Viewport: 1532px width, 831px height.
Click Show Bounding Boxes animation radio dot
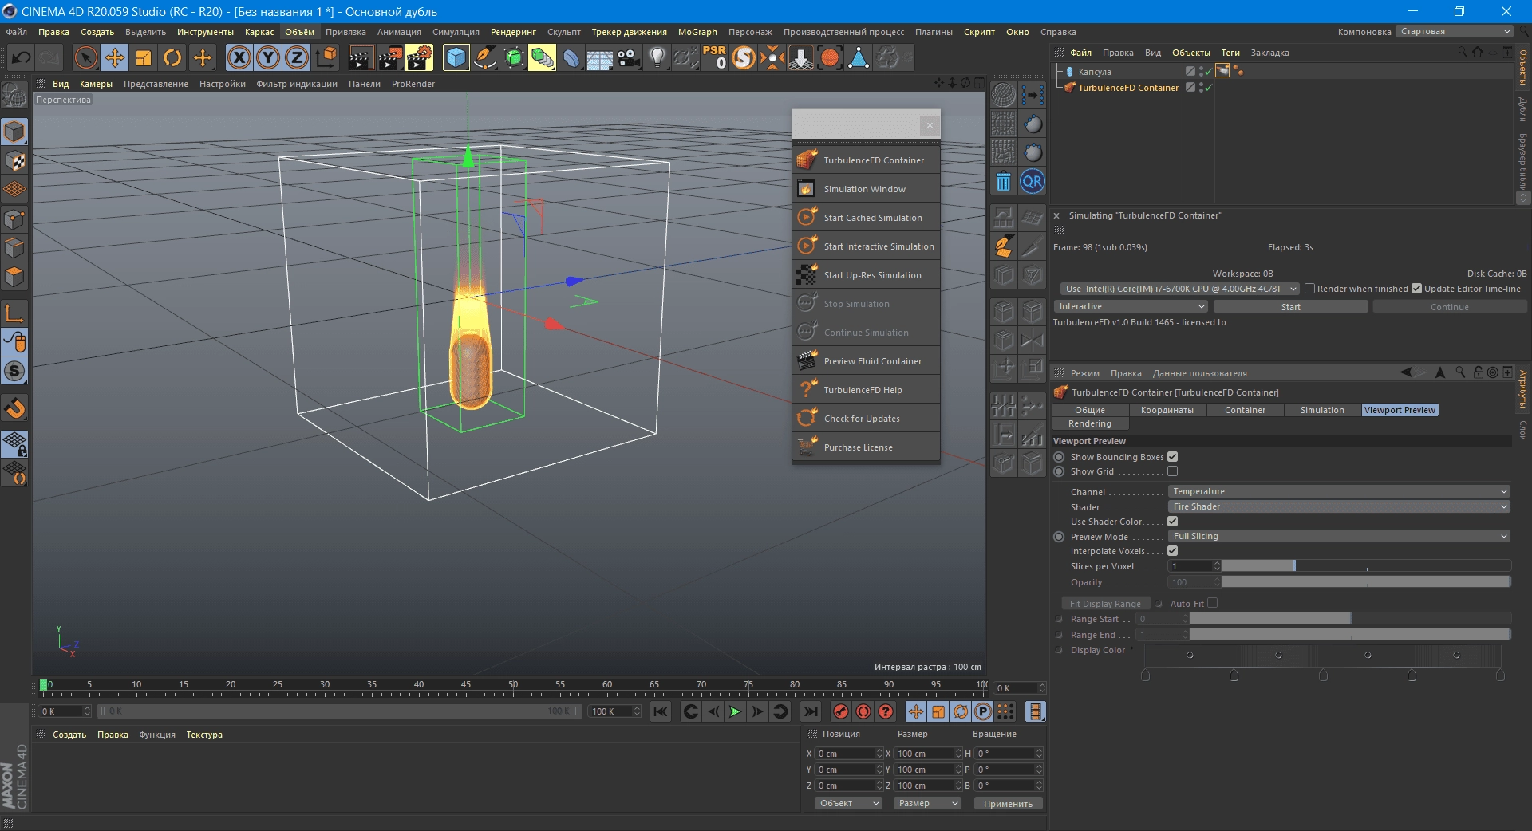click(x=1059, y=457)
